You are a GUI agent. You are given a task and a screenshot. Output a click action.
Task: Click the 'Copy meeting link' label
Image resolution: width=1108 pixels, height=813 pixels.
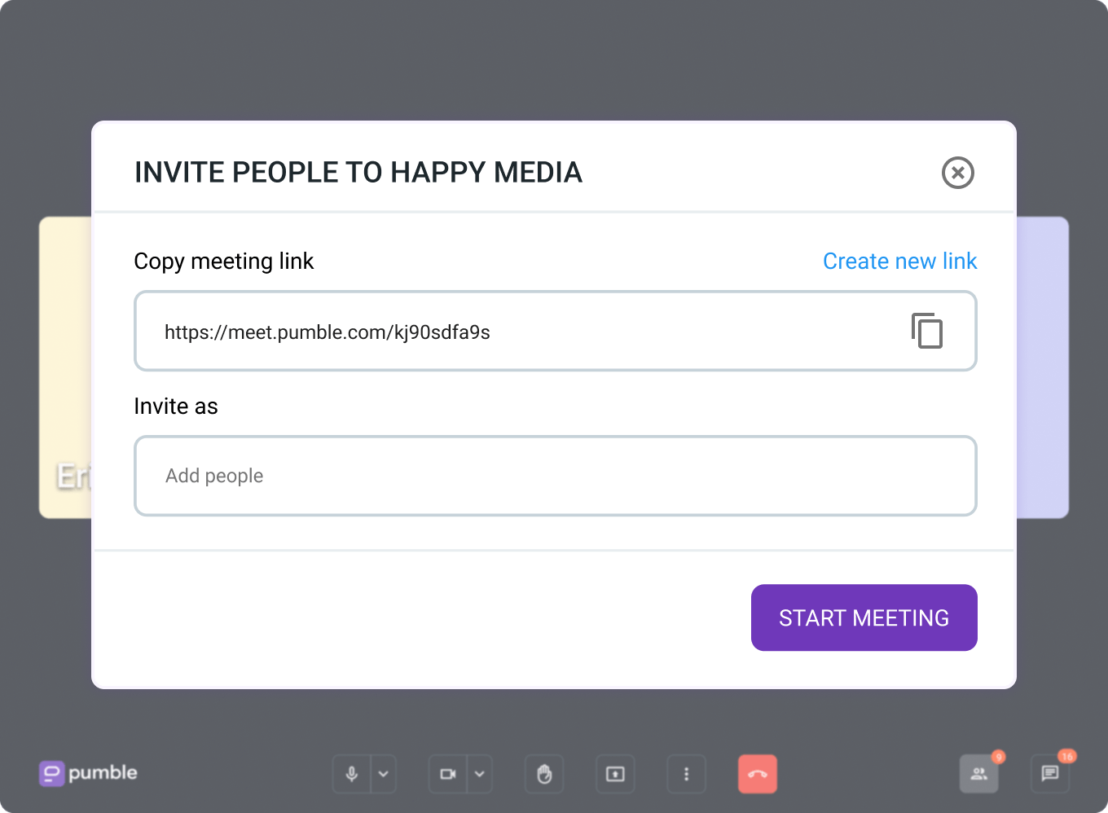[x=223, y=261]
